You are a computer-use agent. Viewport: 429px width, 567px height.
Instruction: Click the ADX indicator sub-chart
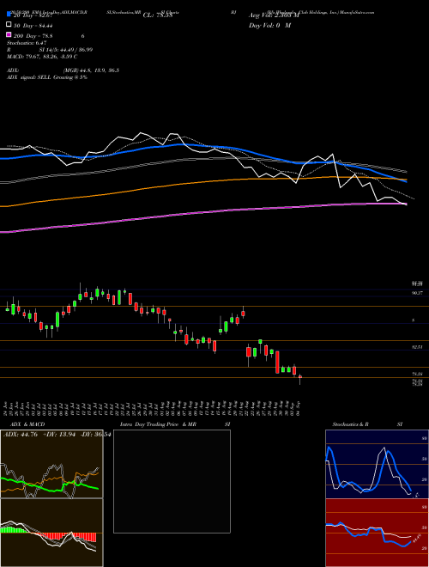coord(51,464)
